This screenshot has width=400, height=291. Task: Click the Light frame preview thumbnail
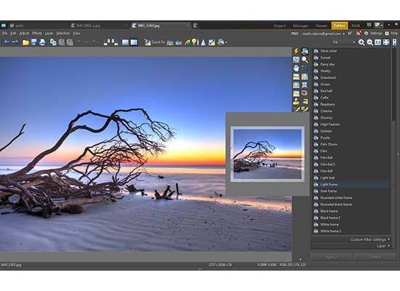pos(268,154)
